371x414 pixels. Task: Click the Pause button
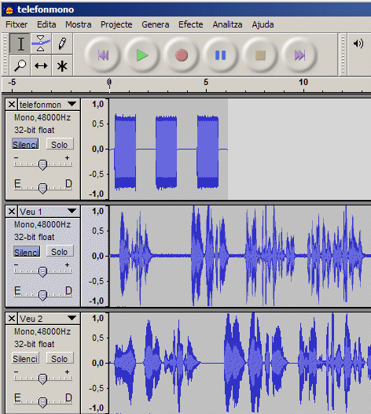(221, 55)
